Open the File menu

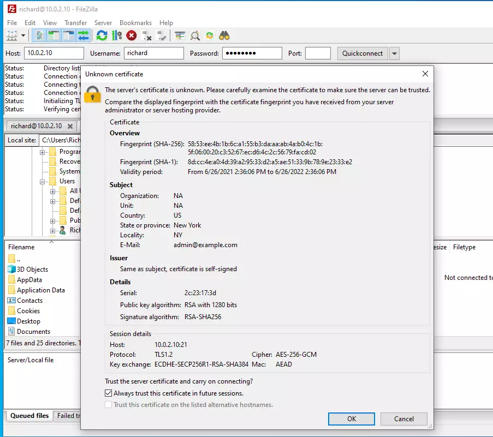pos(12,22)
